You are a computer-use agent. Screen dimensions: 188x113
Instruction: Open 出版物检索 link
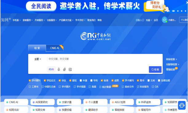click(173, 64)
